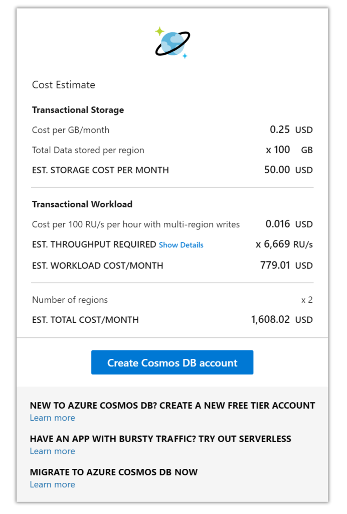This screenshot has height=514, width=347.
Task: Click the x 100 GB data stored value
Action: click(x=289, y=150)
